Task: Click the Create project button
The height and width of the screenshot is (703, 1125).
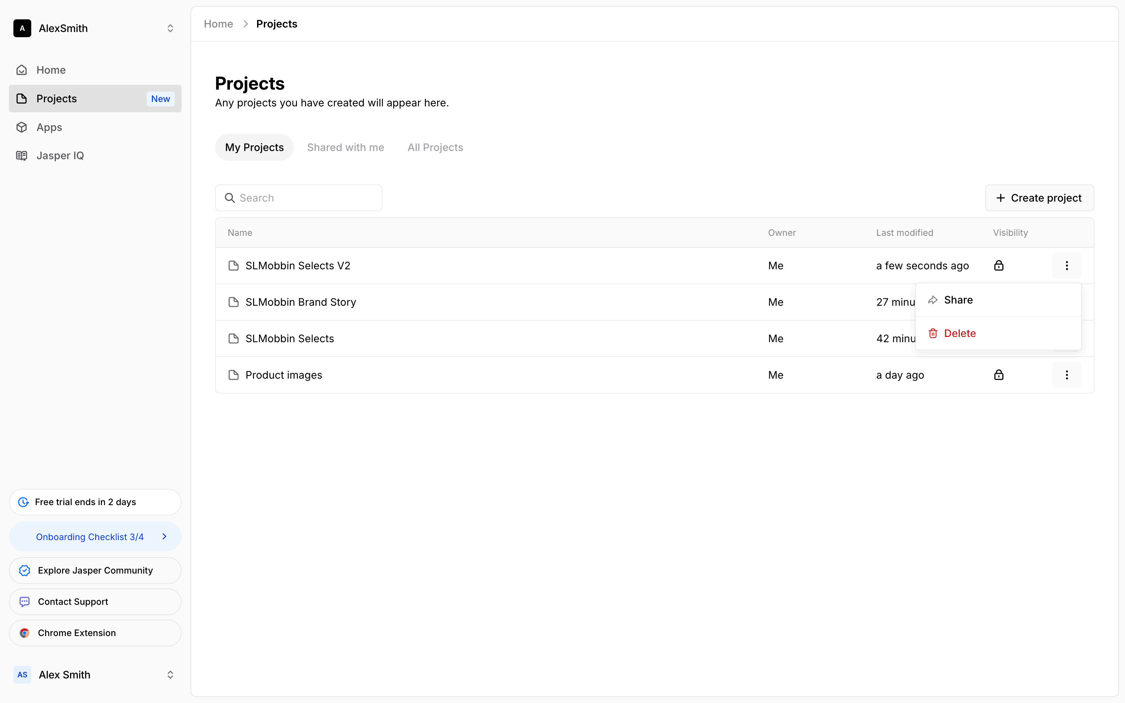Action: (x=1039, y=198)
